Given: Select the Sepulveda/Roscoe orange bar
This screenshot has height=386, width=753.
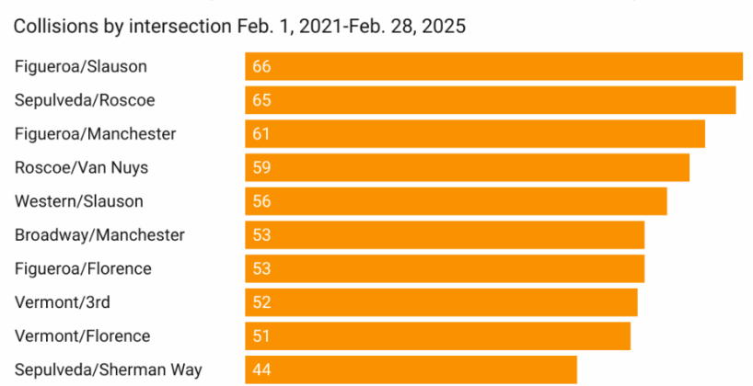Looking at the screenshot, I should point(490,100).
